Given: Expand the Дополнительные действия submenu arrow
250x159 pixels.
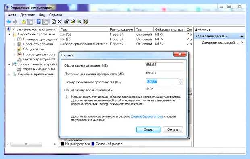Looking at the screenshot, I should (242, 43).
